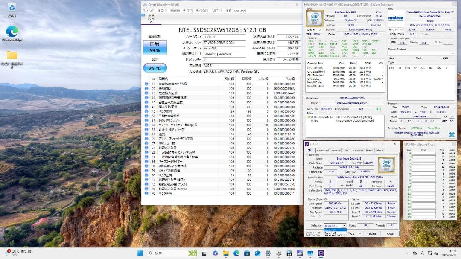The width and height of the screenshot is (461, 259).
Task: Click the Validate button in CPU-Z
Action: point(372,233)
